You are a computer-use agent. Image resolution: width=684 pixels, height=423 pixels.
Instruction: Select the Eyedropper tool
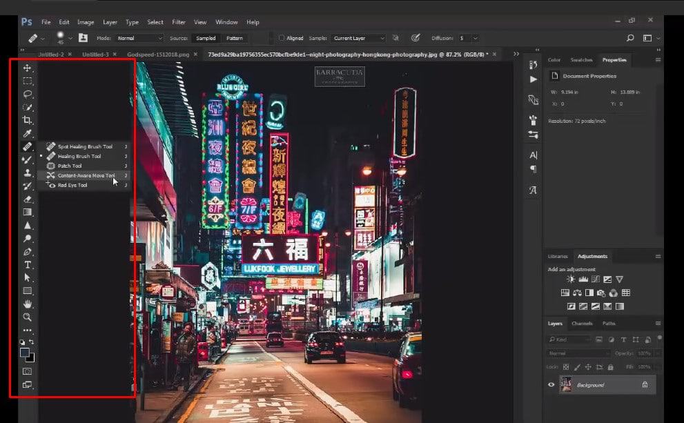click(27, 133)
